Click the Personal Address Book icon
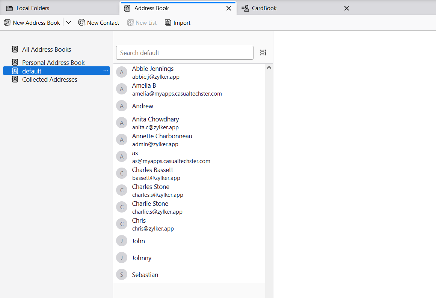 pyautogui.click(x=15, y=62)
